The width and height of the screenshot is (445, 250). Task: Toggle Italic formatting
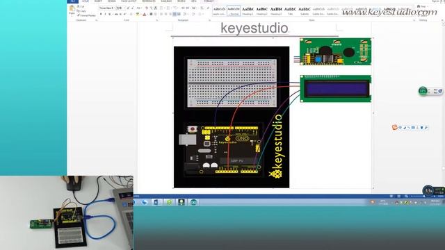[105, 14]
